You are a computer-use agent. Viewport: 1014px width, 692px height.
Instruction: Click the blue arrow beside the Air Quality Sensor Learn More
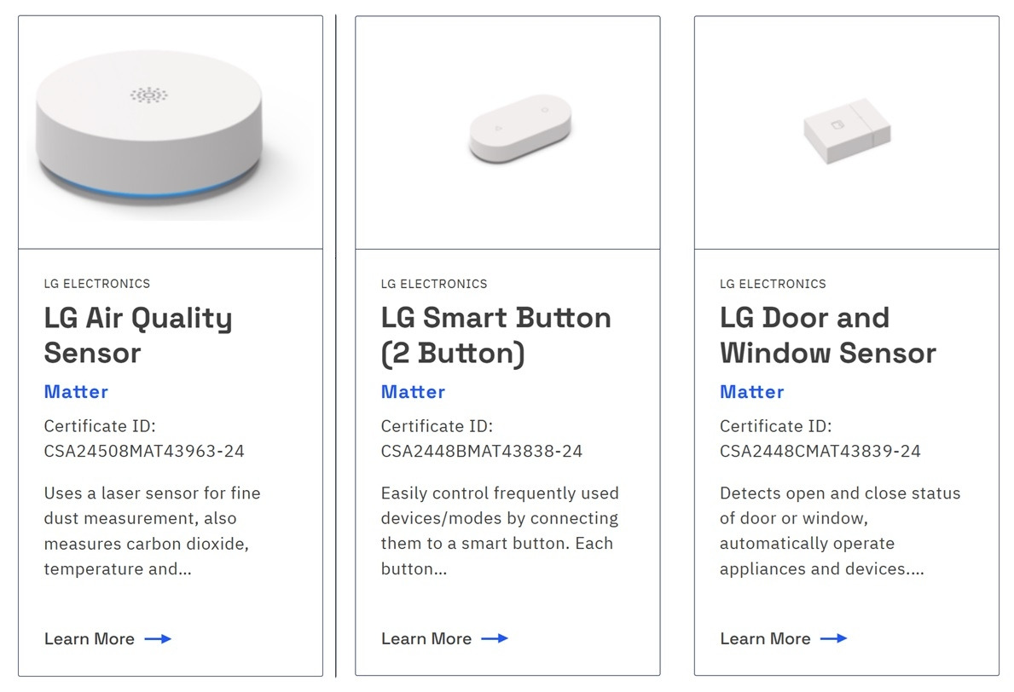(x=158, y=638)
